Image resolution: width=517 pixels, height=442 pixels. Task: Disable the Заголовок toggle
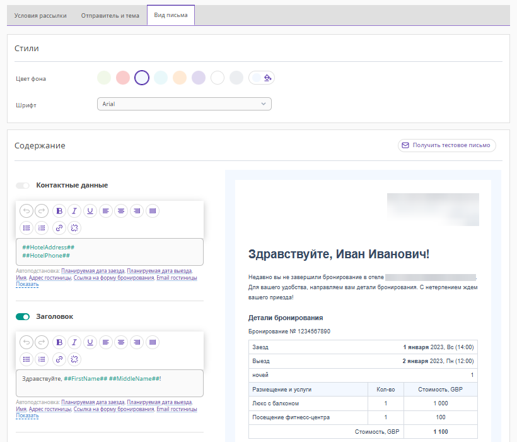click(23, 317)
